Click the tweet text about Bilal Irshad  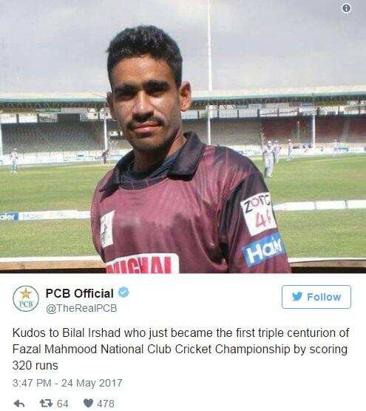180,349
